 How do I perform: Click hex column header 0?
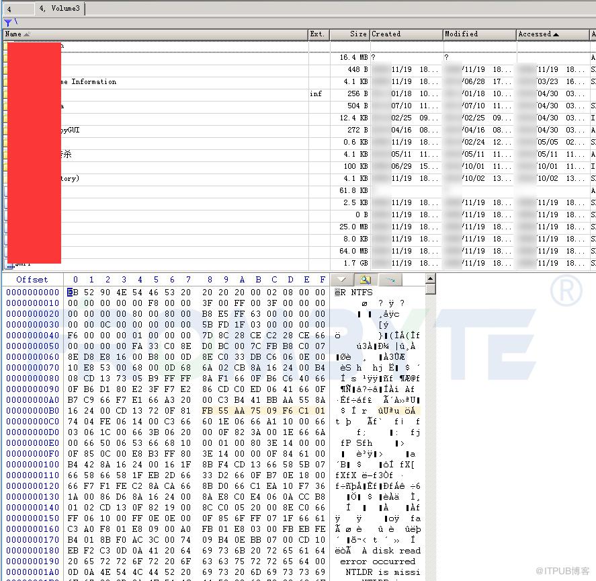coord(75,280)
